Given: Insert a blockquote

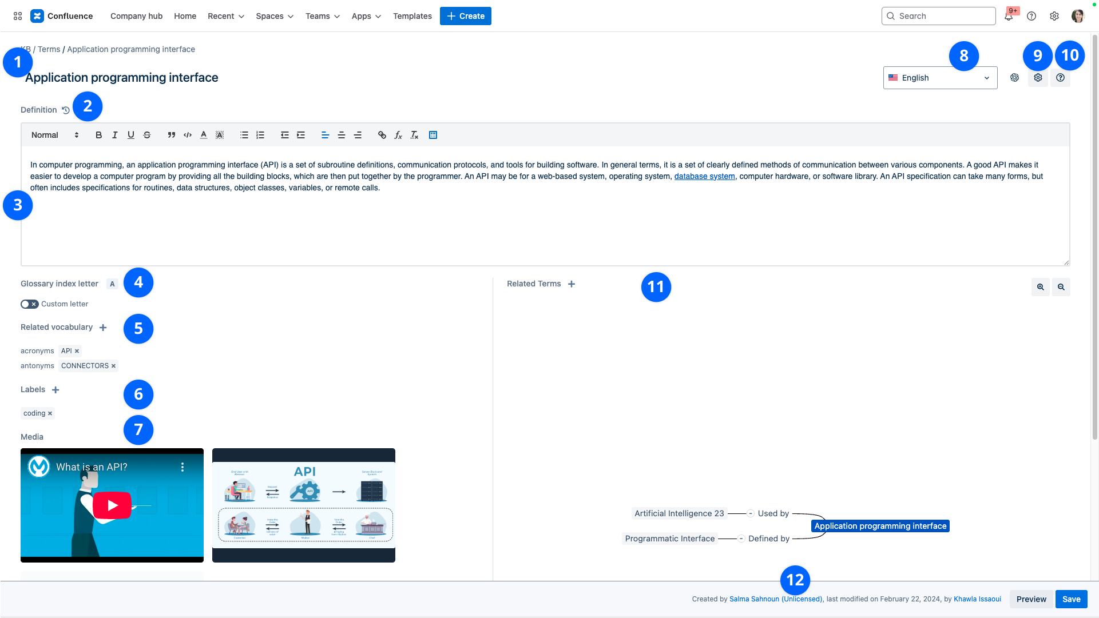Looking at the screenshot, I should (171, 135).
